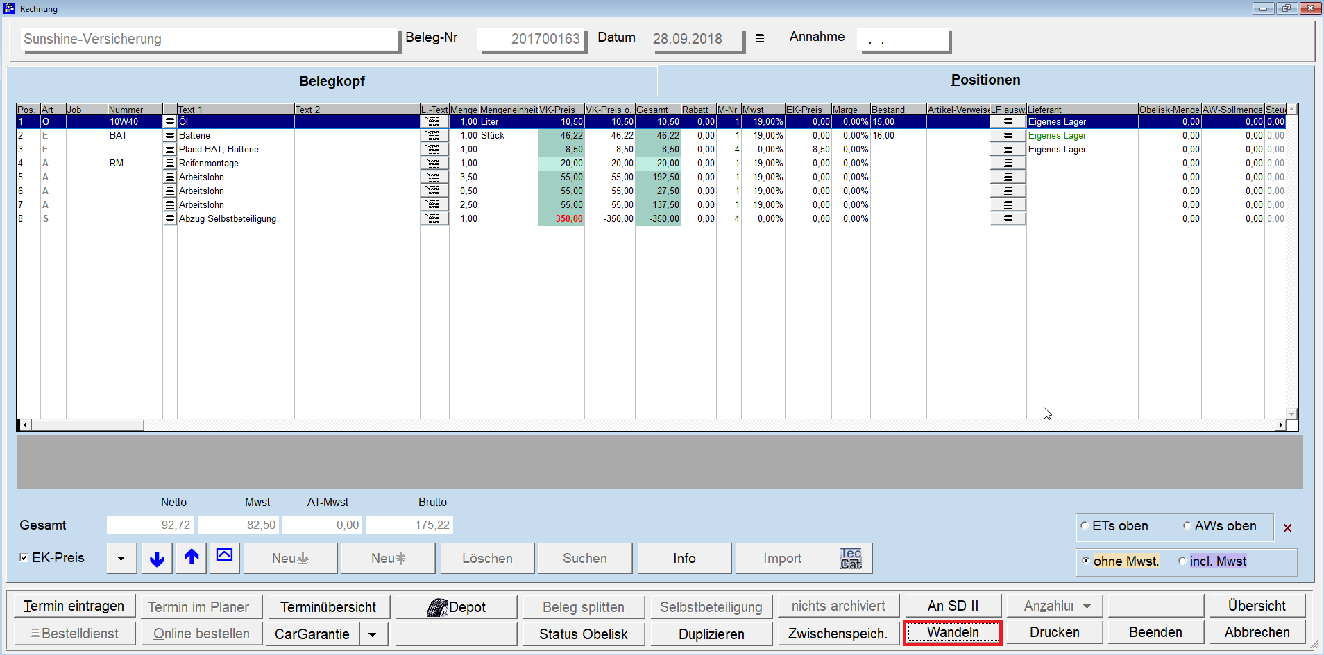
Task: Toggle the EK-Preis checkbox
Action: [x=24, y=558]
